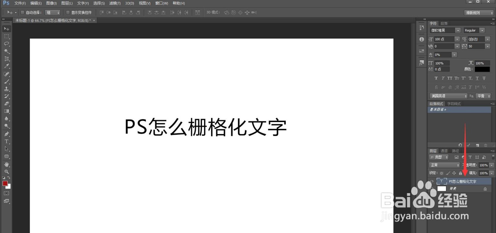
Task: Select the Blur tool
Action: pyautogui.click(x=7, y=119)
